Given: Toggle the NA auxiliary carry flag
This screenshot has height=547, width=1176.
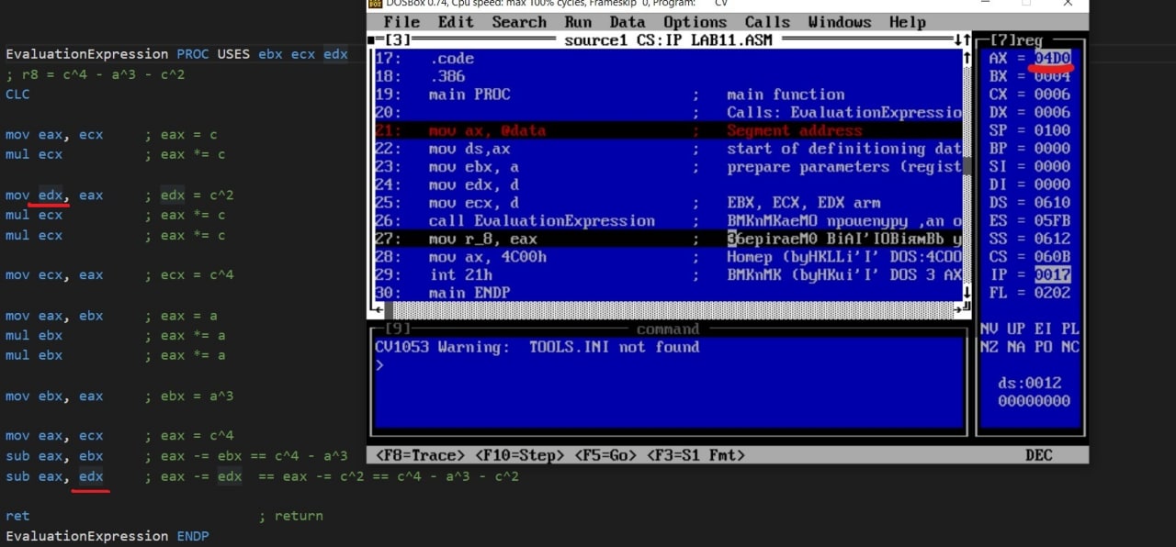Looking at the screenshot, I should point(1015,347).
